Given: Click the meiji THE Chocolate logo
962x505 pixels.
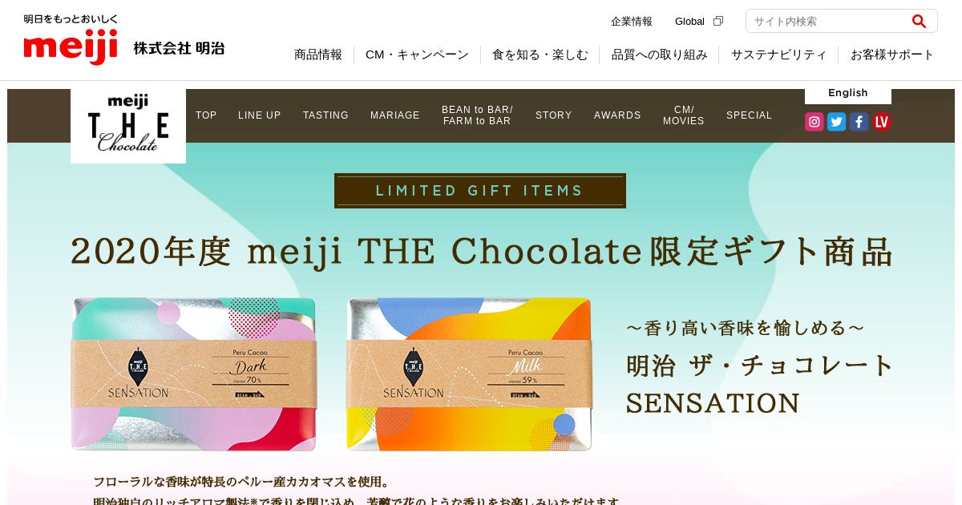Looking at the screenshot, I should pos(128,125).
